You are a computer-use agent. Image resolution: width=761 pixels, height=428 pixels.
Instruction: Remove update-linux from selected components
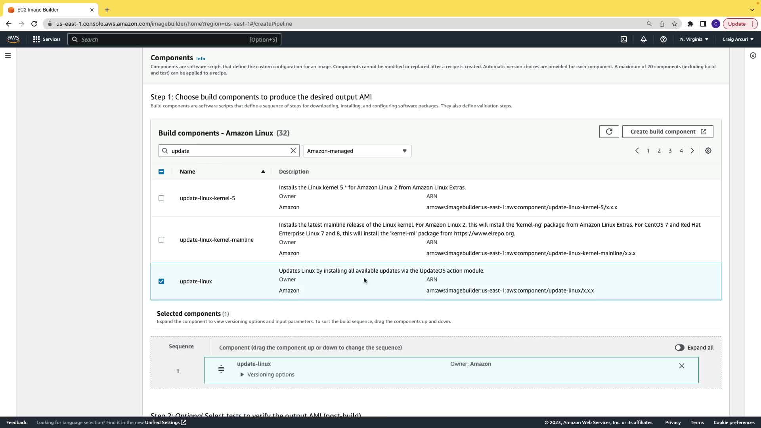click(682, 366)
